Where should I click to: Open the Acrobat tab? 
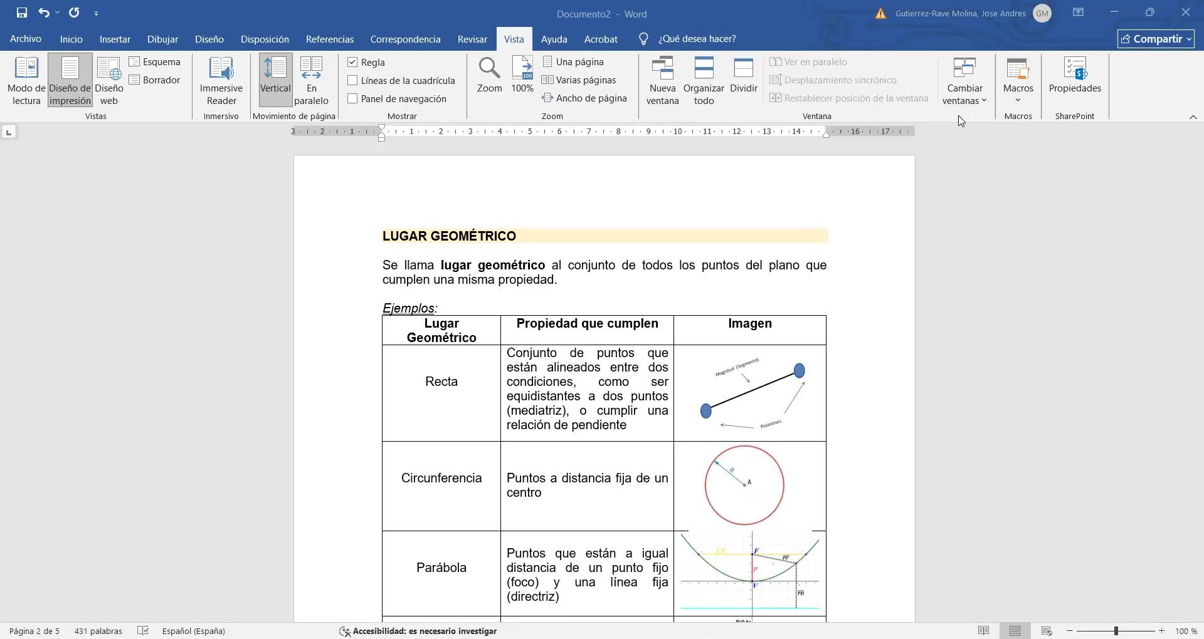tap(601, 39)
